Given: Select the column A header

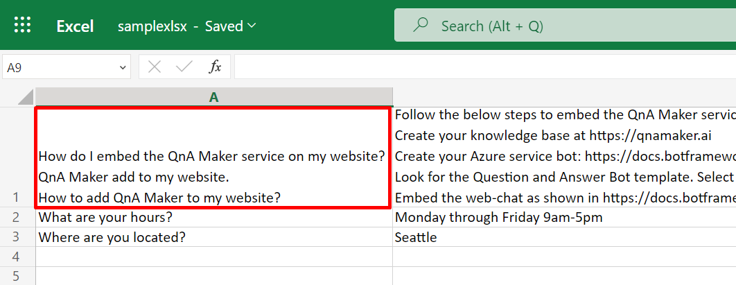Looking at the screenshot, I should point(214,97).
